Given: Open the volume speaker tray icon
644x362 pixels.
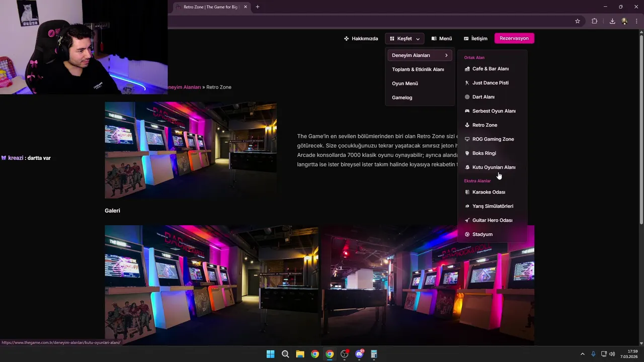Looking at the screenshot, I should pos(612,354).
